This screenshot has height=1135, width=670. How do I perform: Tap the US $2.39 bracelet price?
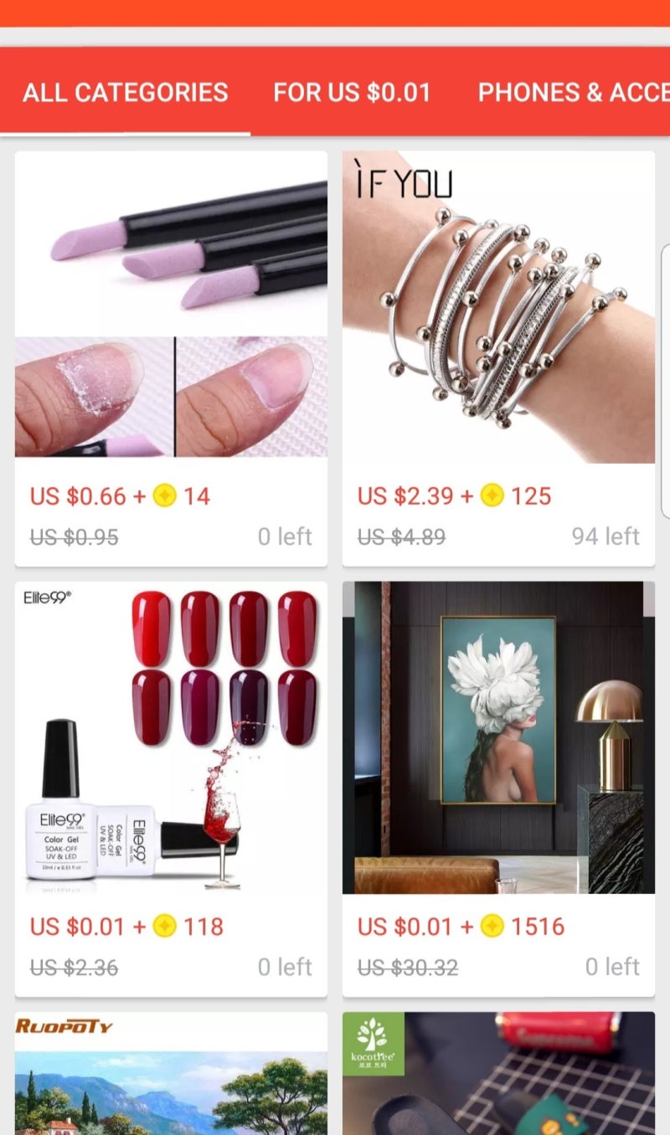pyautogui.click(x=405, y=496)
